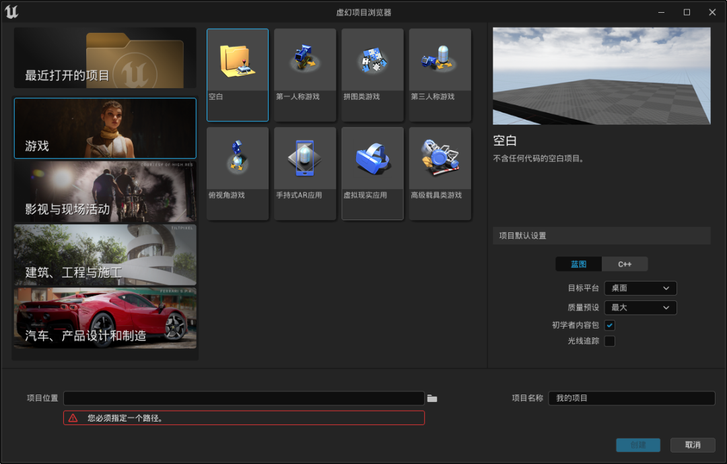
Task: Browse folder icon next to 项目位置
Action: (432, 399)
